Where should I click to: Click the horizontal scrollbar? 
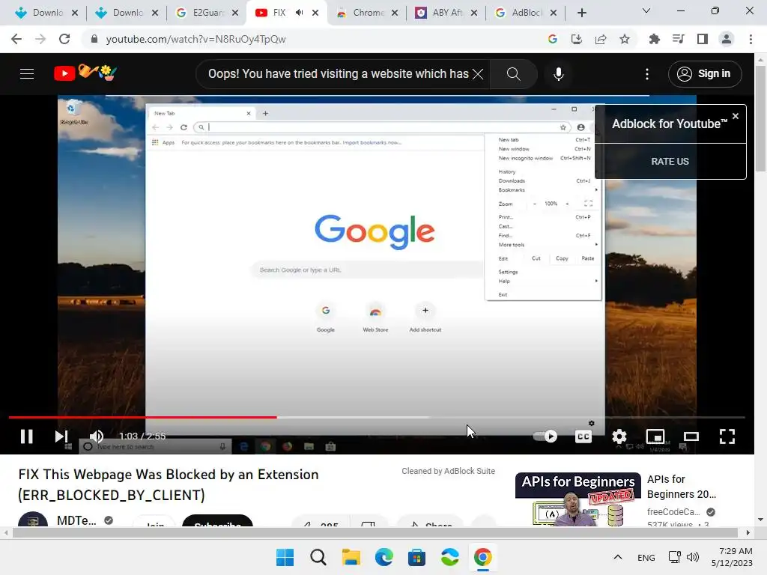(x=376, y=532)
